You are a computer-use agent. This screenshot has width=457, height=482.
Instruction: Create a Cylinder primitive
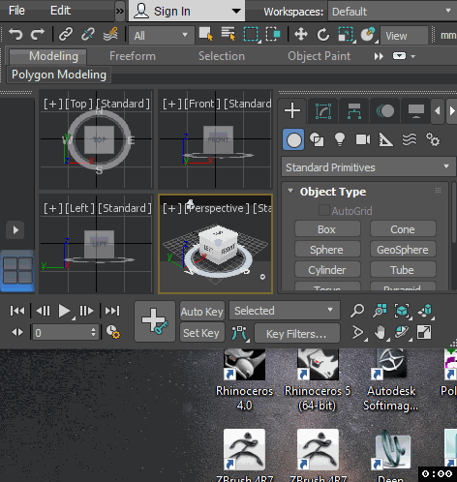click(327, 270)
